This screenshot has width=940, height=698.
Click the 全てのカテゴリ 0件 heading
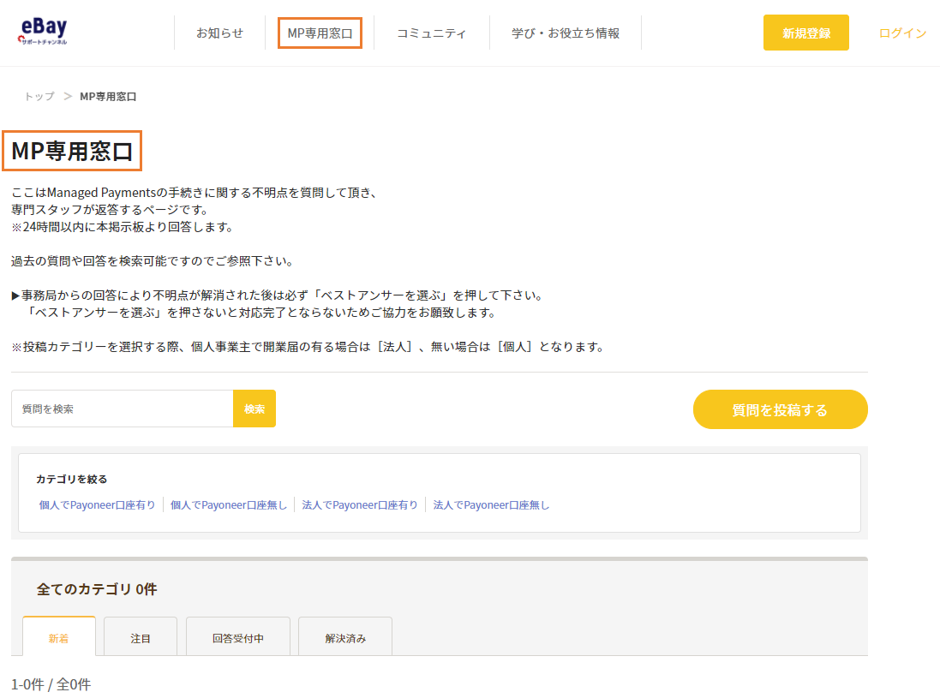(97, 589)
